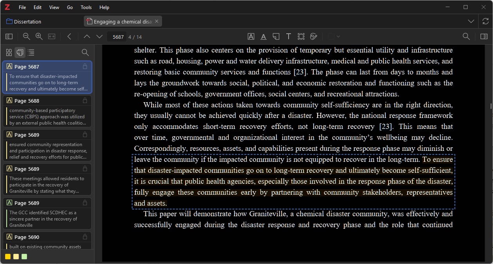This screenshot has width=493, height=264.
Task: Filter annotations by pale yellow color
Action: point(16,257)
